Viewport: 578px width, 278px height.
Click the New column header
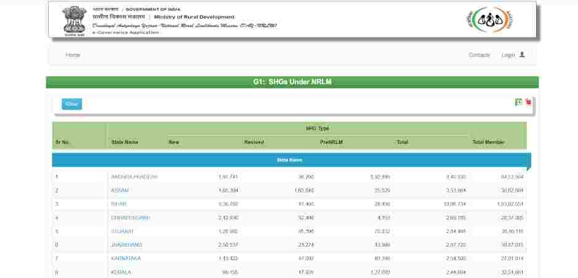[x=174, y=142]
